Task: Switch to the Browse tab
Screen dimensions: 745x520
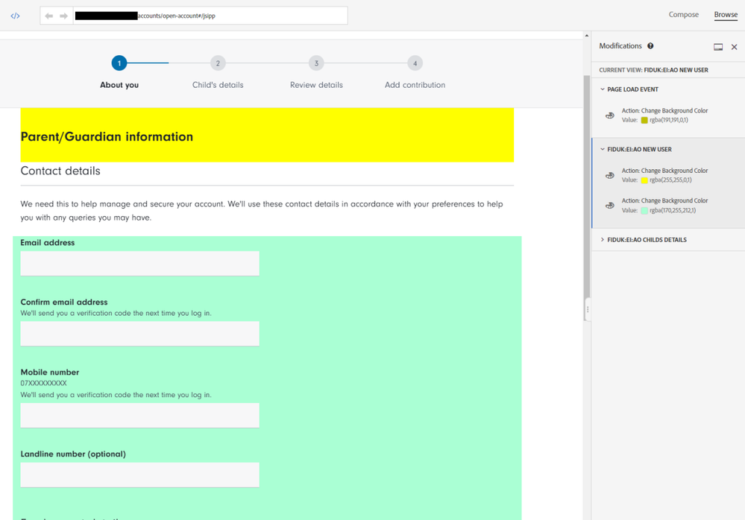Action: (725, 15)
